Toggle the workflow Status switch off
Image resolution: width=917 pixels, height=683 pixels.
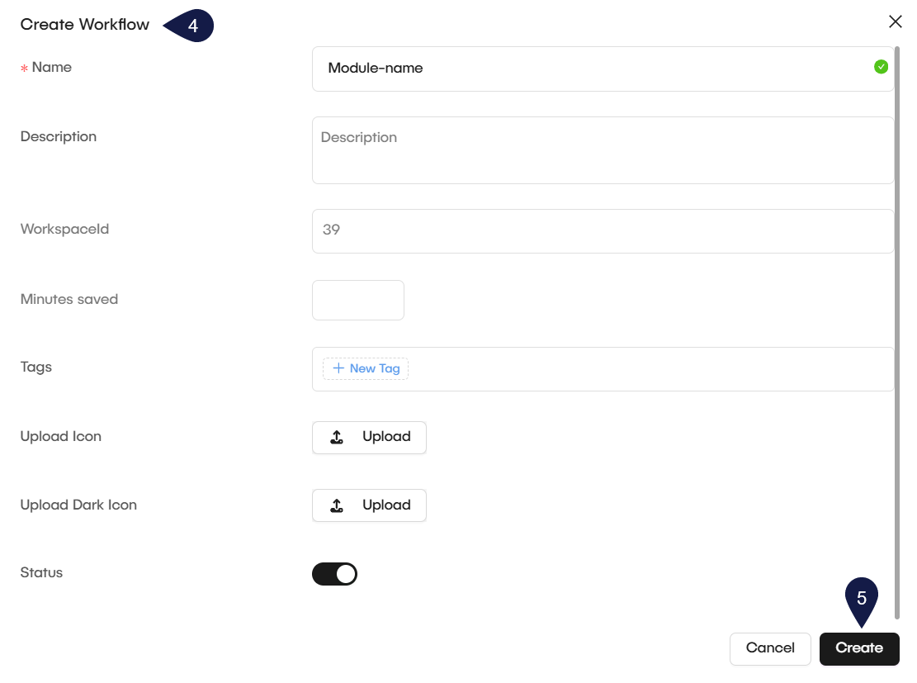click(335, 573)
